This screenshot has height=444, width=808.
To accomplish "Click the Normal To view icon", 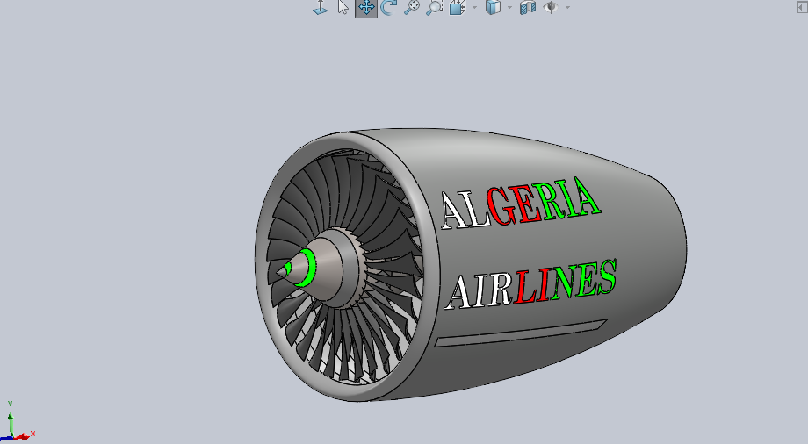I will click(321, 8).
